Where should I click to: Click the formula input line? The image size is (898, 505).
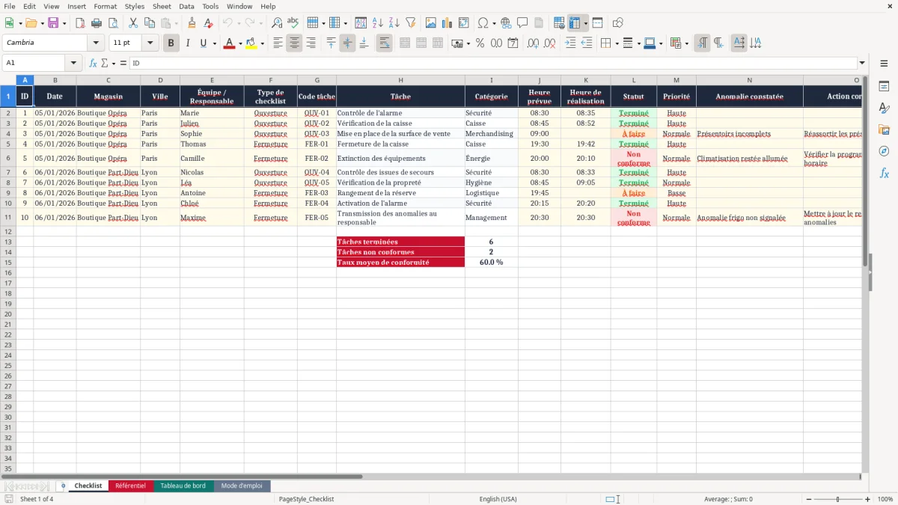pos(492,63)
